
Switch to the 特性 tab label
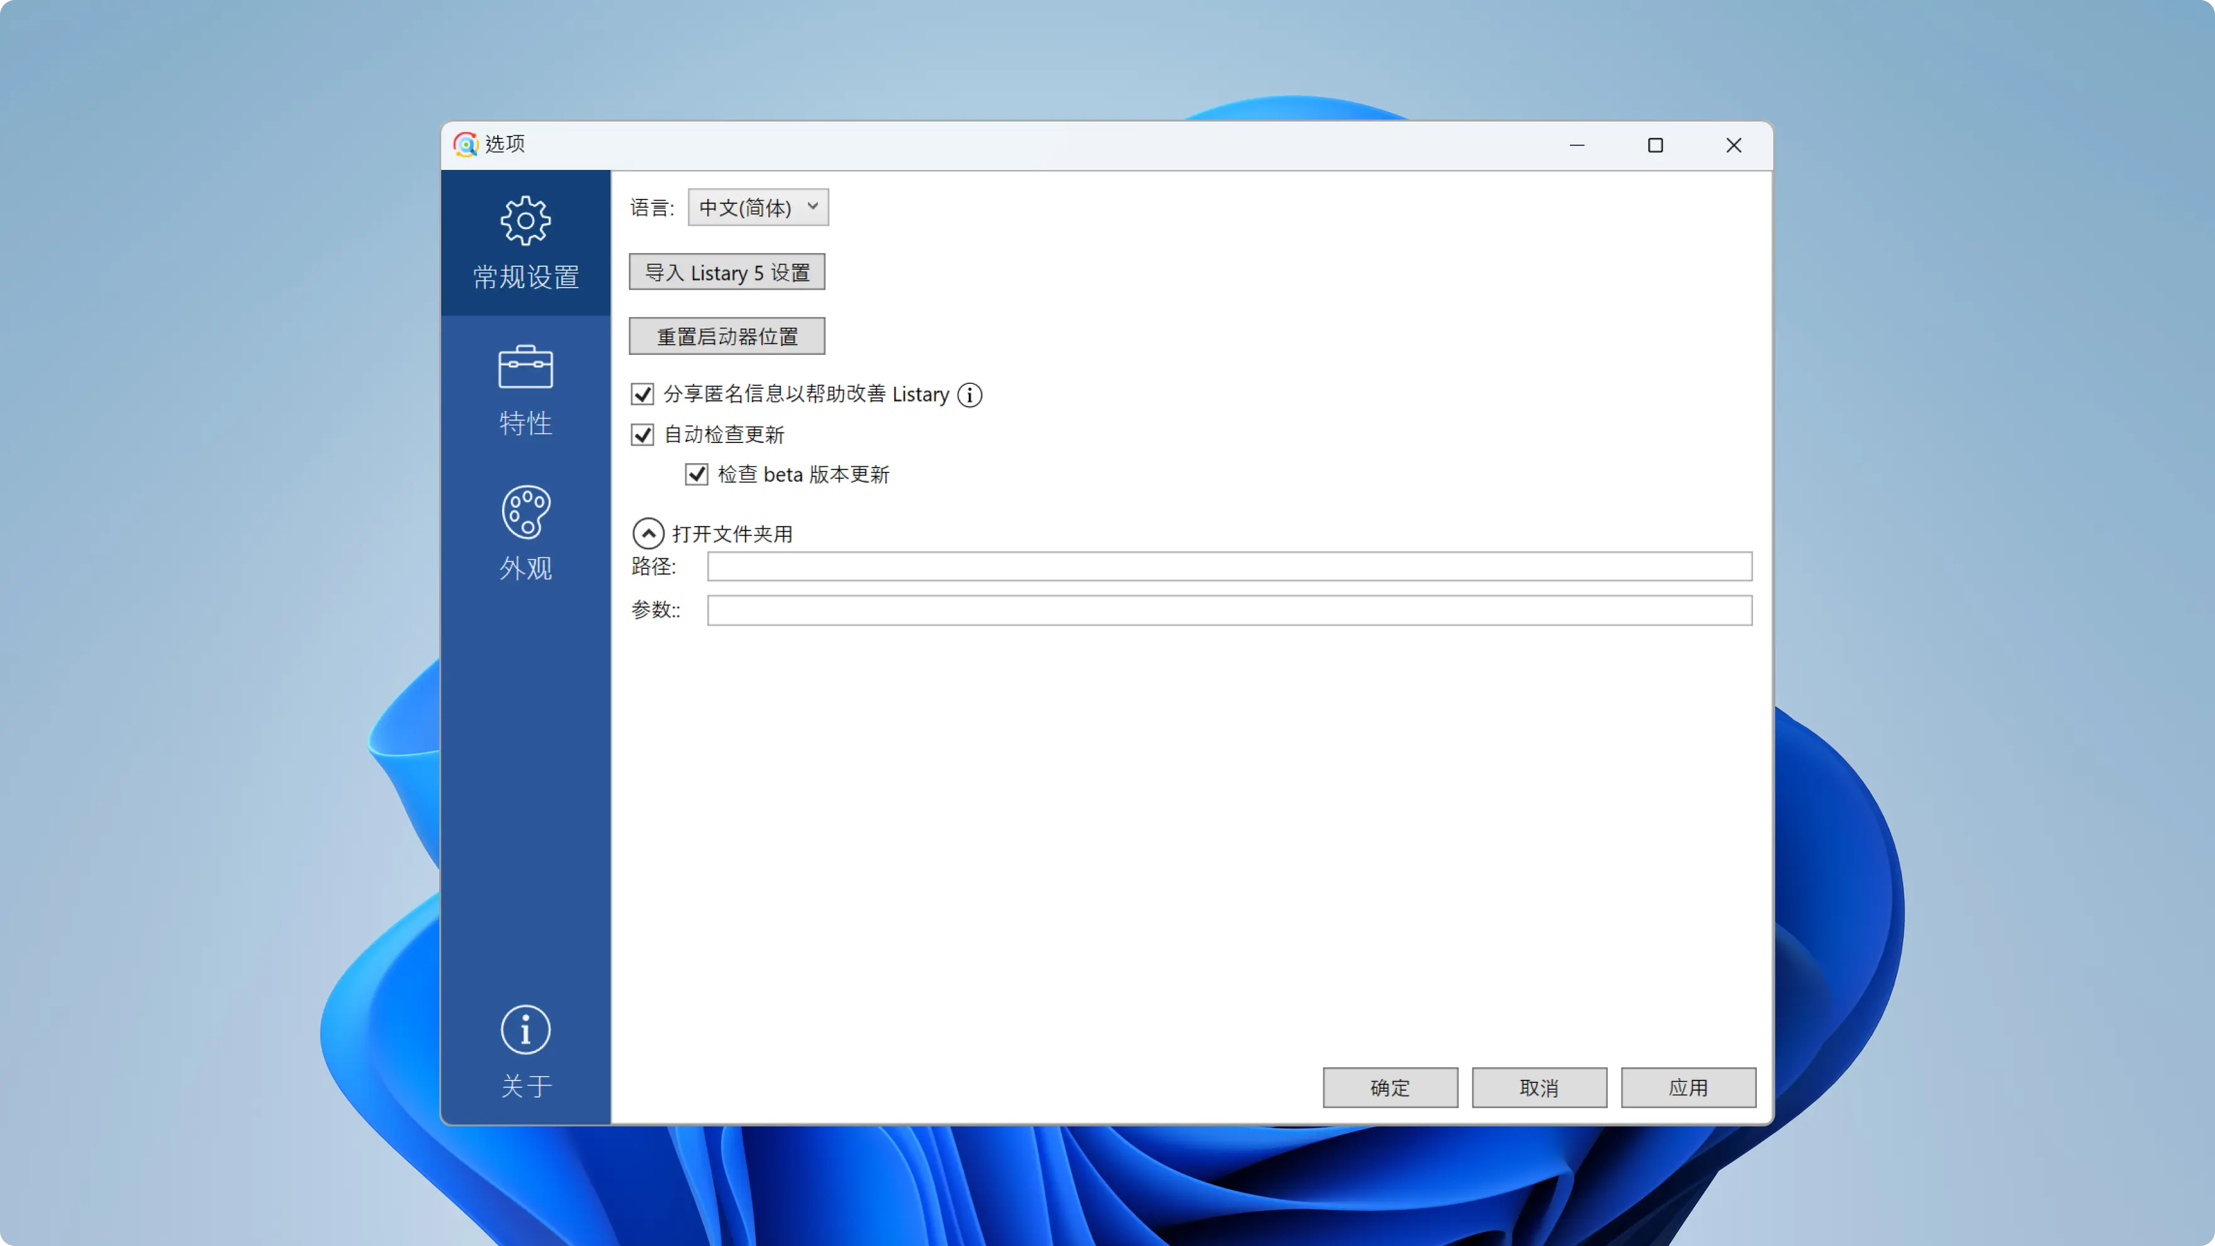[525, 422]
